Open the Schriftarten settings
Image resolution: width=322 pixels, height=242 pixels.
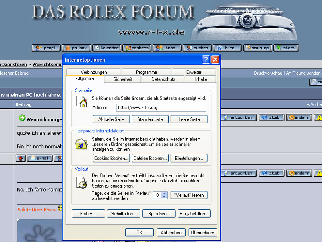(x=124, y=214)
